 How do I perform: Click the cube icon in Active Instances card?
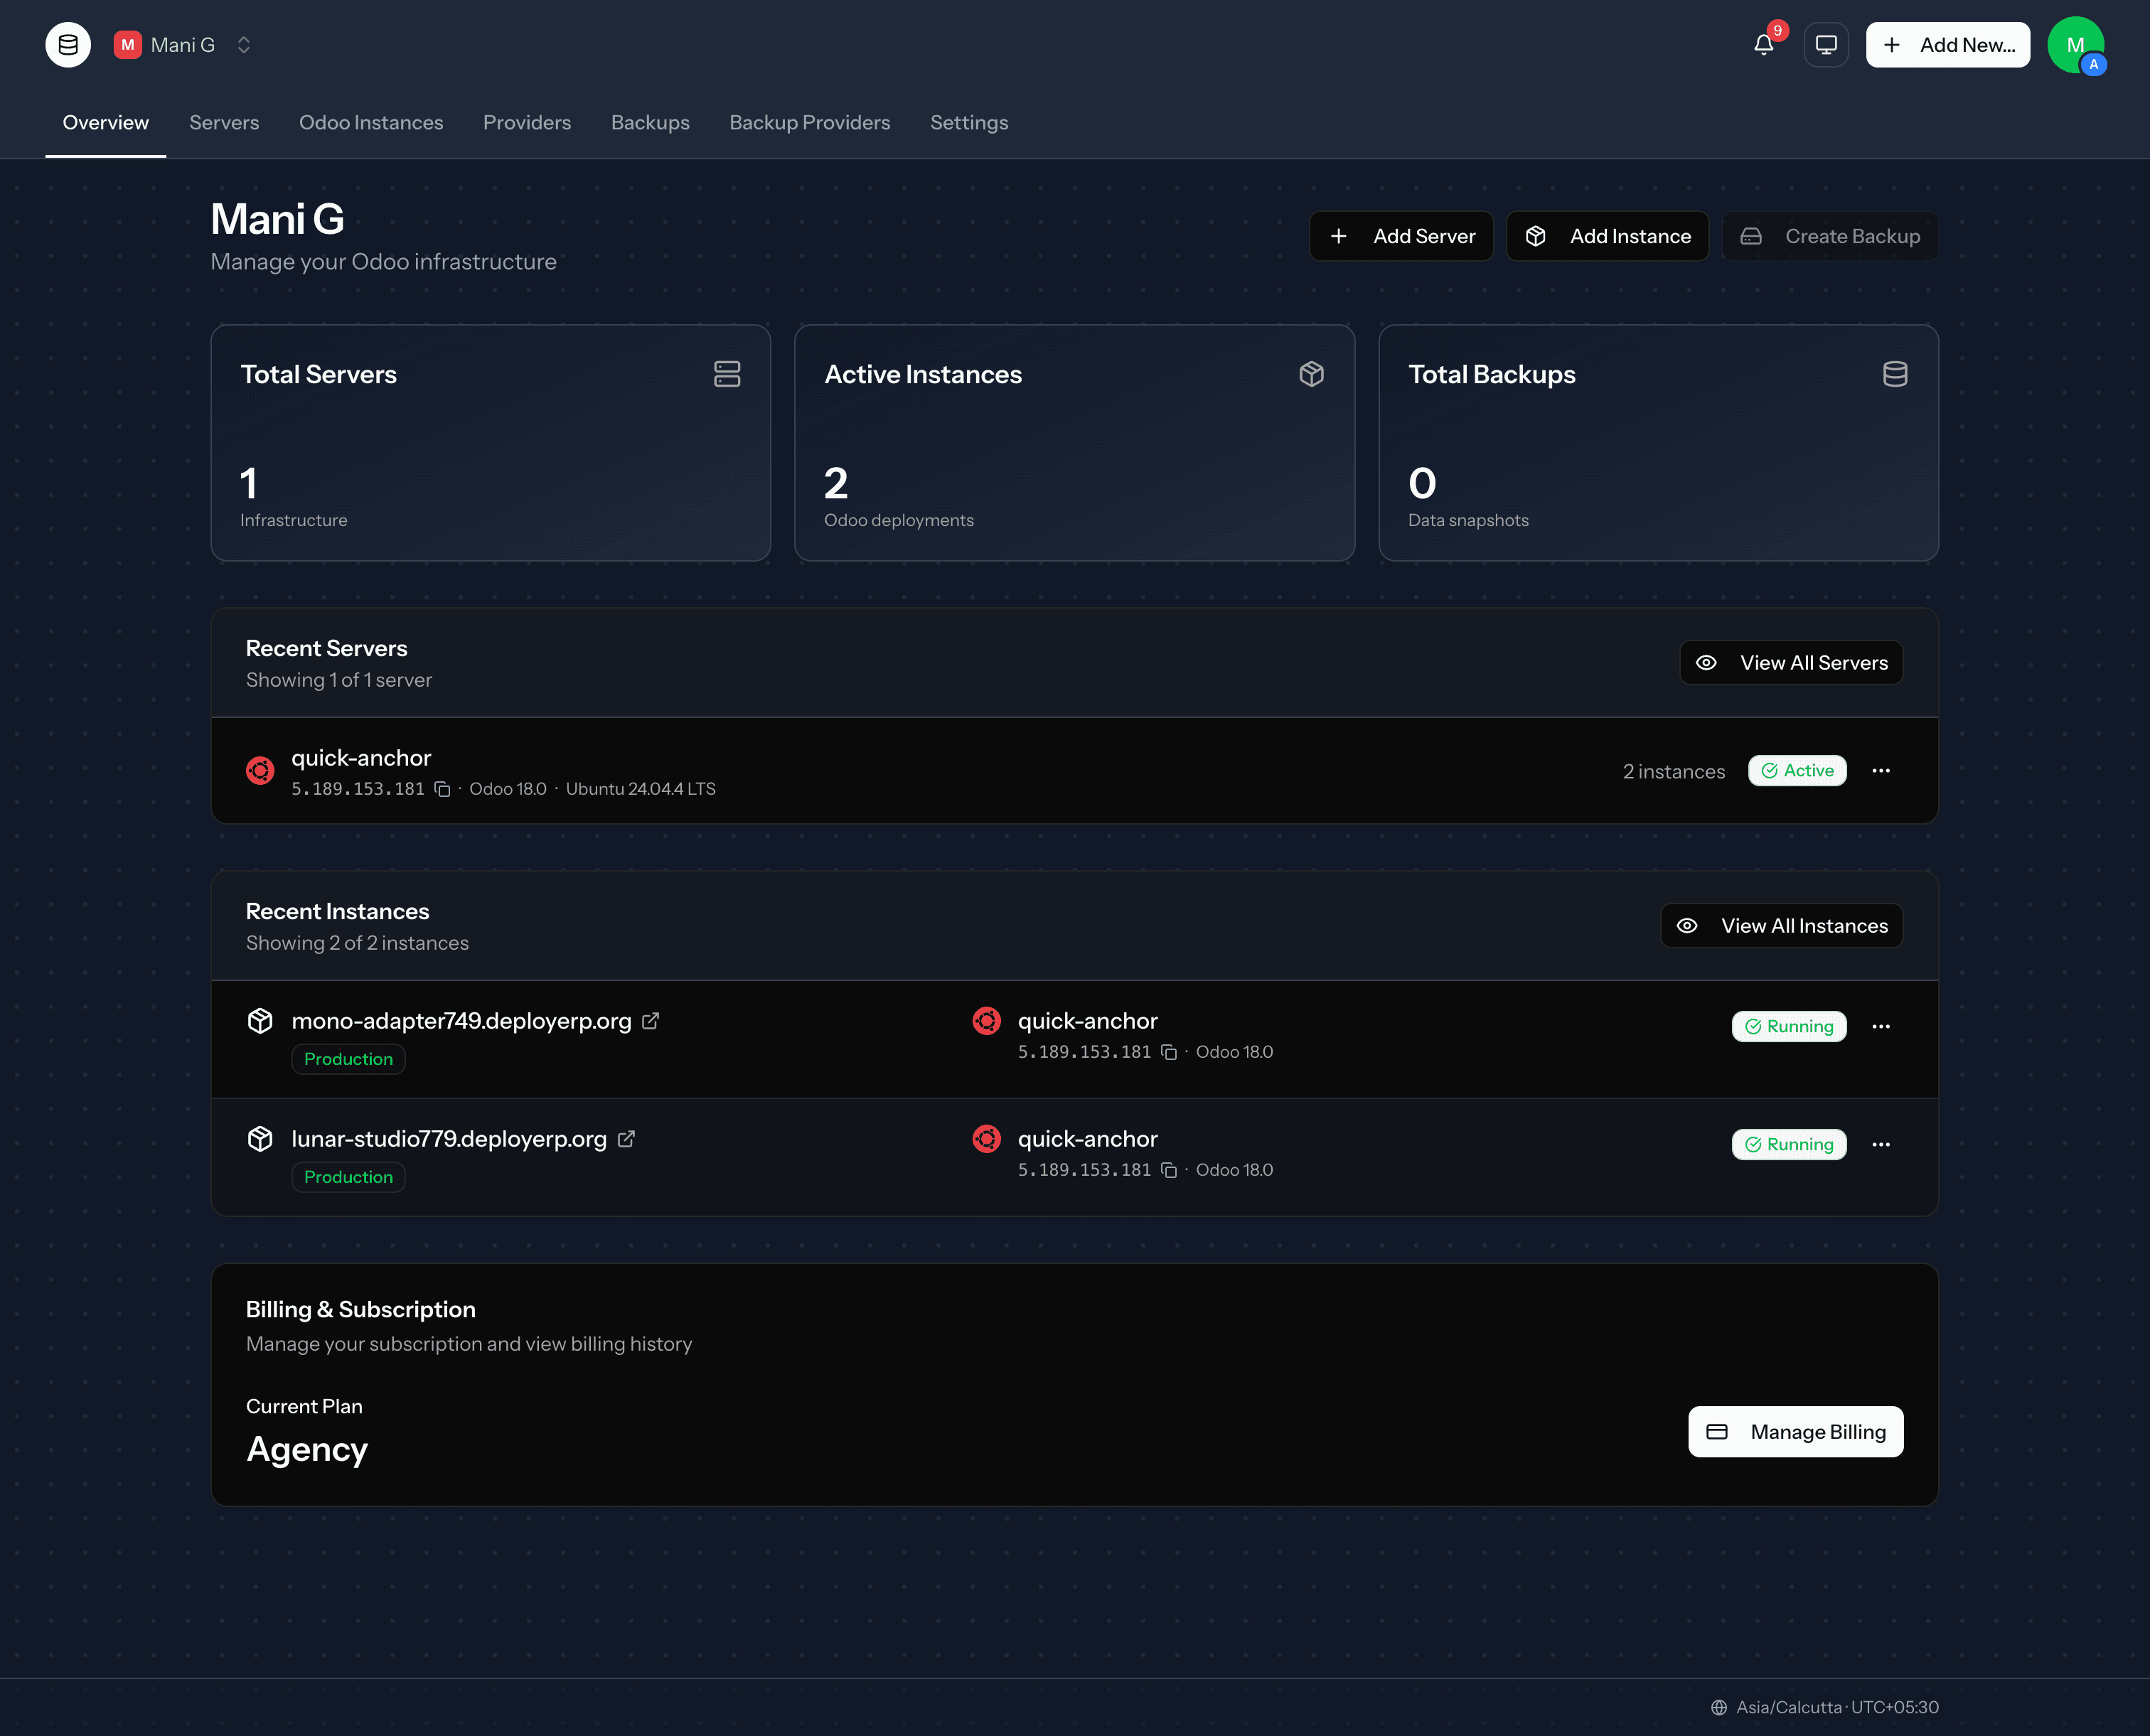tap(1311, 374)
